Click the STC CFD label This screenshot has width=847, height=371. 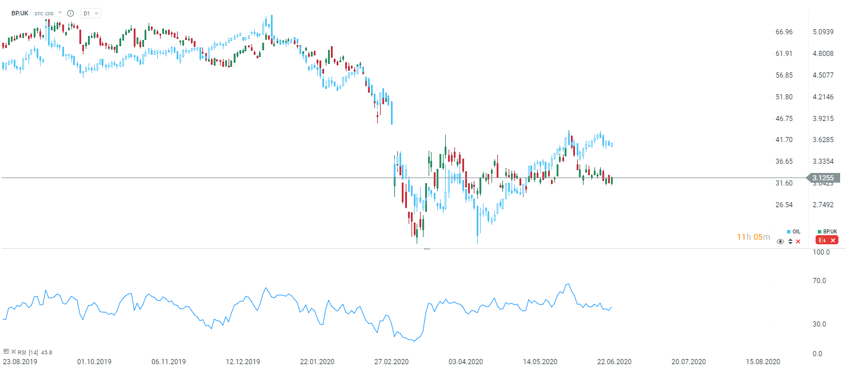point(44,14)
